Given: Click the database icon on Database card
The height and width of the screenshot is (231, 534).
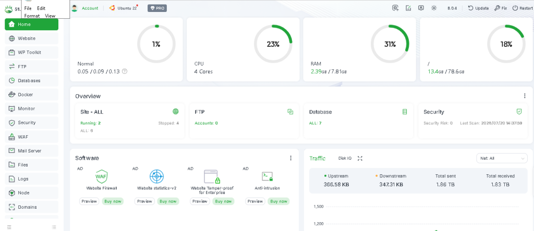Looking at the screenshot, I should pos(405,111).
